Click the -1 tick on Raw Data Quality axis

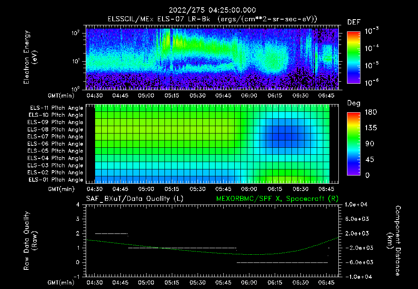click(76, 277)
